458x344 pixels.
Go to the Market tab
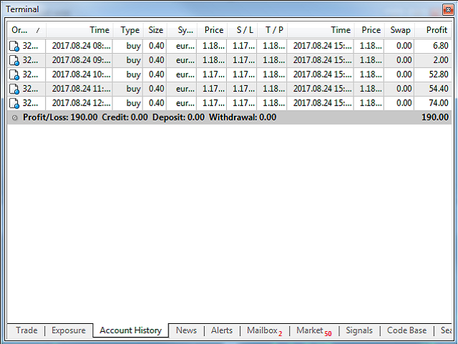313,330
